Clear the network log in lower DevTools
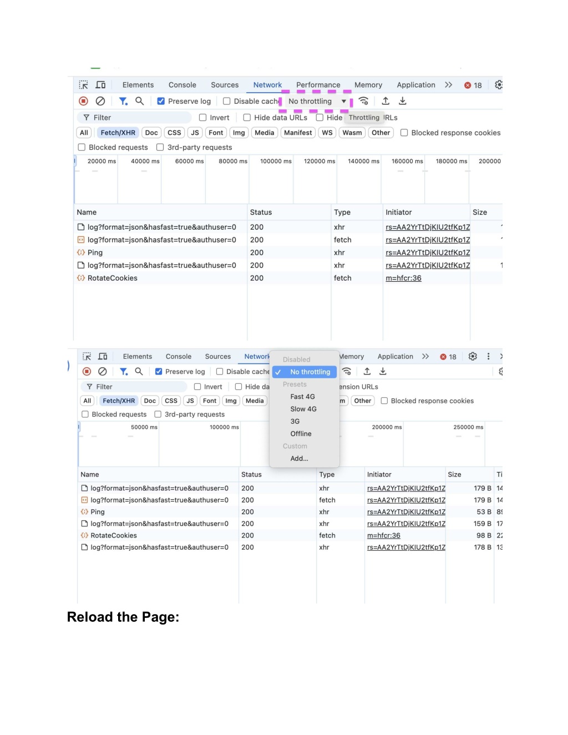The image size is (568, 735). coord(103,372)
